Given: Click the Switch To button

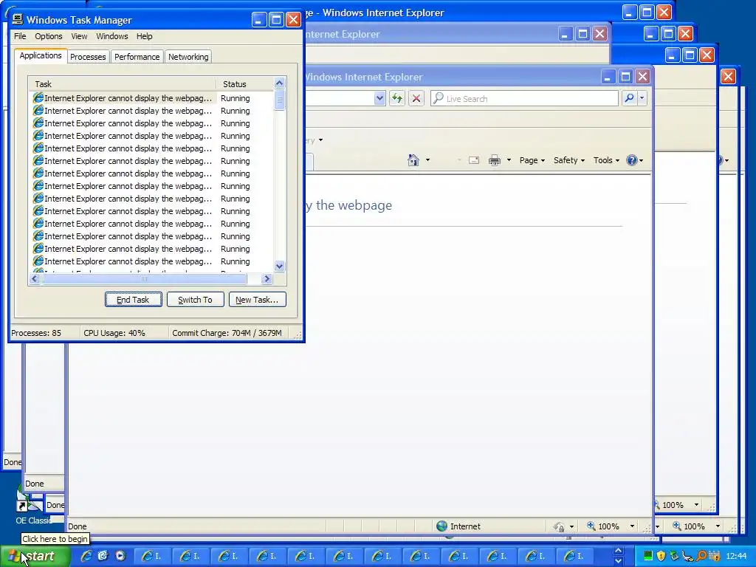Looking at the screenshot, I should (195, 300).
